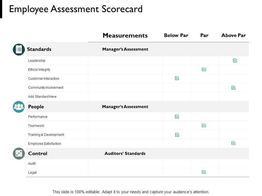Click the Customer Interaction Below Par checkmark
The width and height of the screenshot is (262, 196).
[x=177, y=78]
